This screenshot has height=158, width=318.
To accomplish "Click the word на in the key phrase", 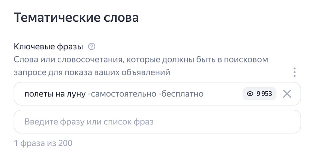I will tap(57, 94).
